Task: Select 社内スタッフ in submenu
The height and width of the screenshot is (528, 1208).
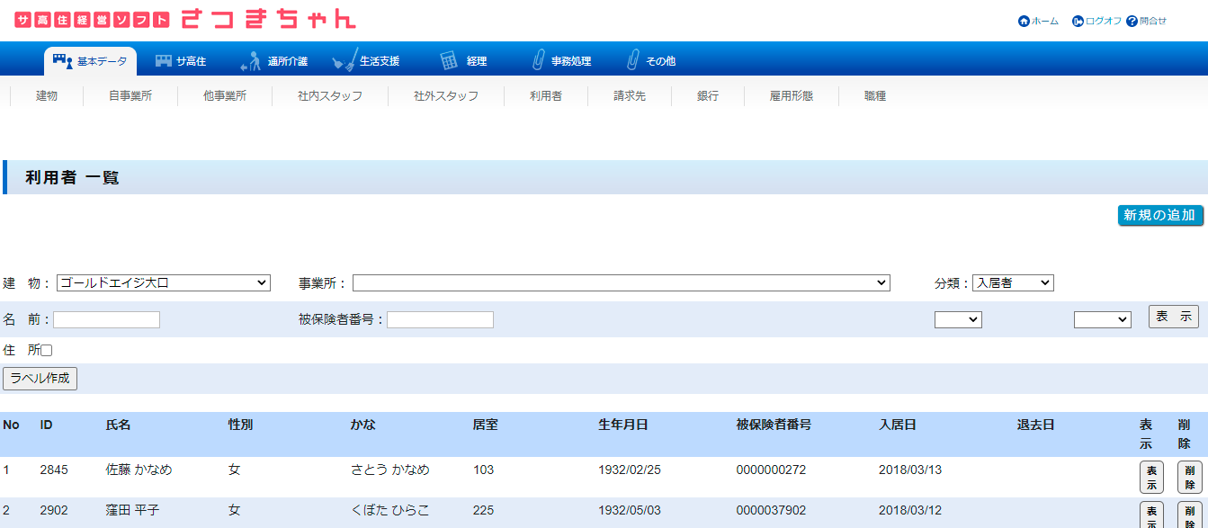Action: (330, 95)
